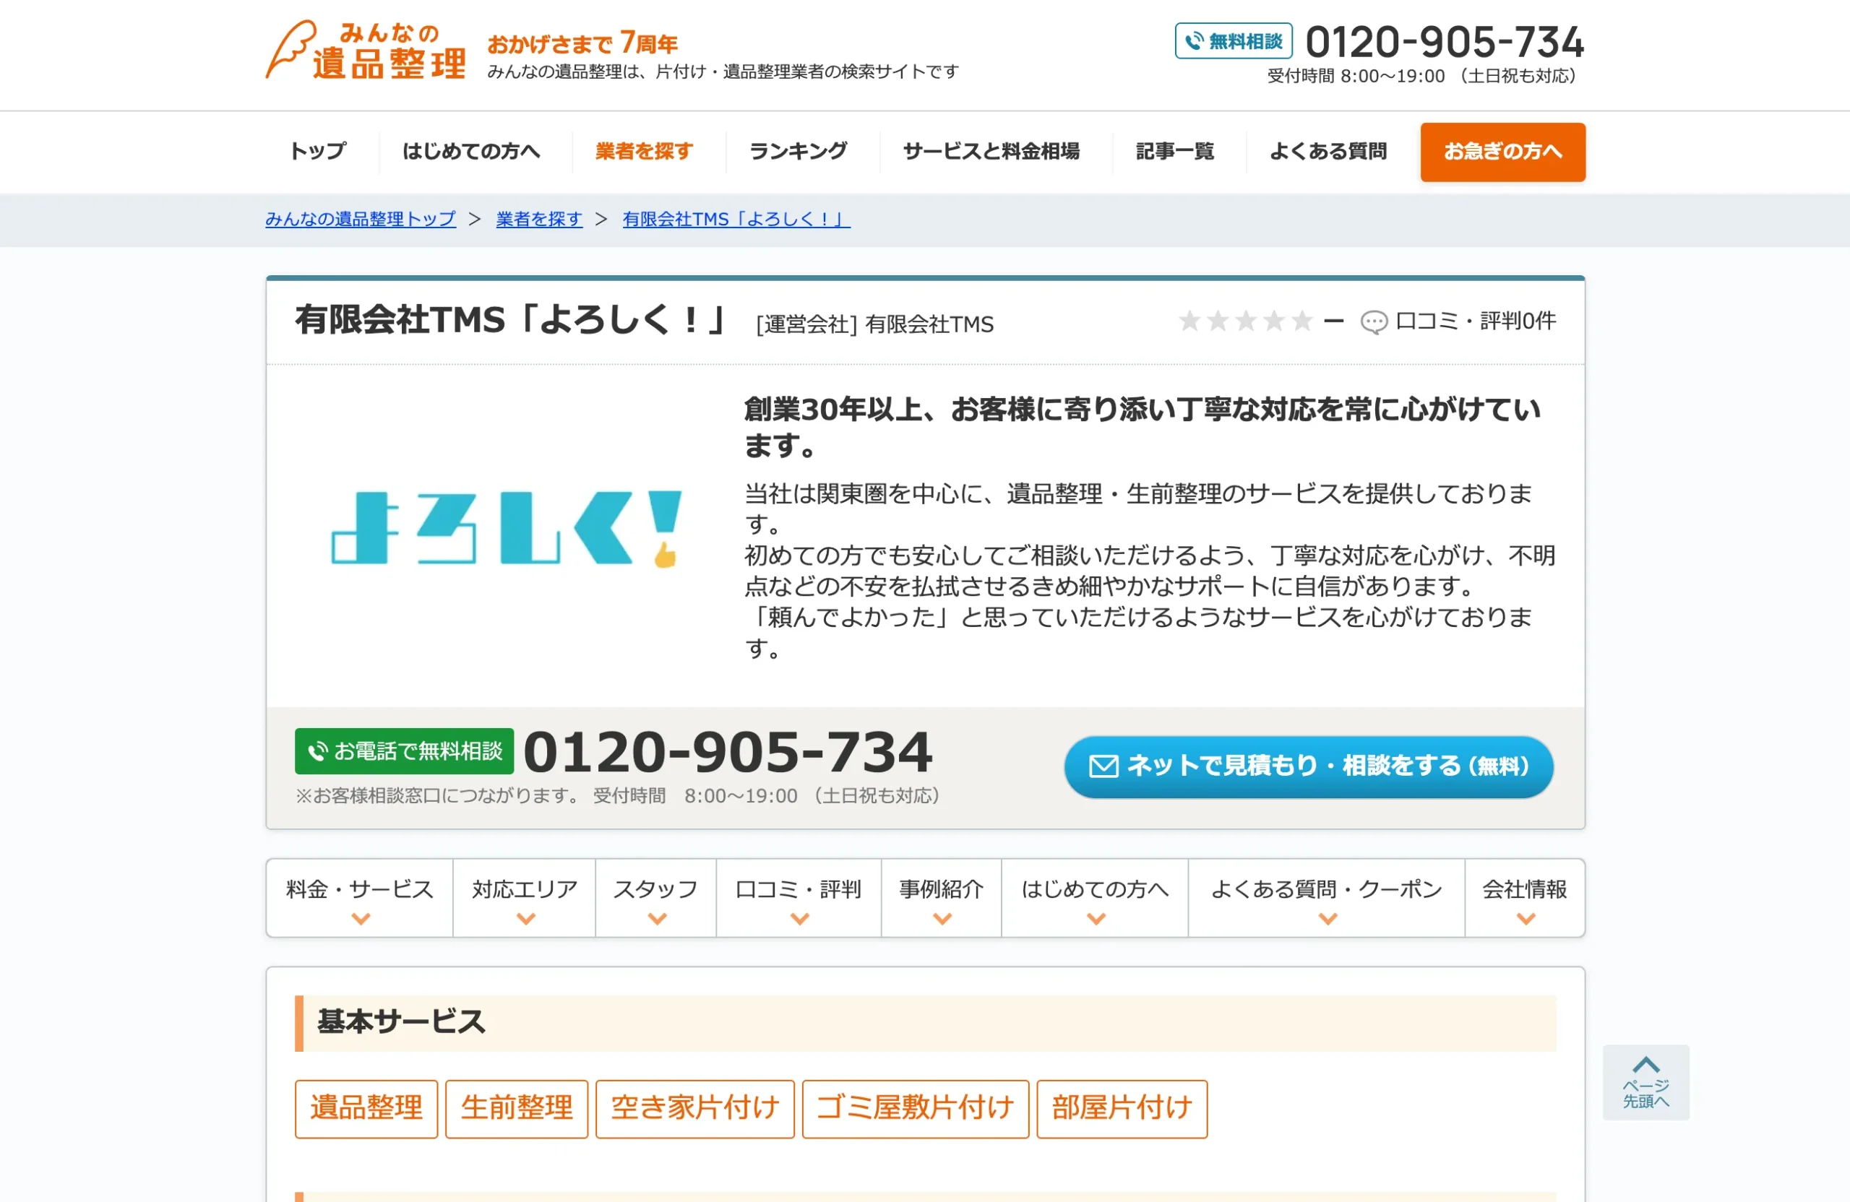1850x1202 pixels.
Task: Click the 部屋片付け service tag
Action: [x=1122, y=1109]
